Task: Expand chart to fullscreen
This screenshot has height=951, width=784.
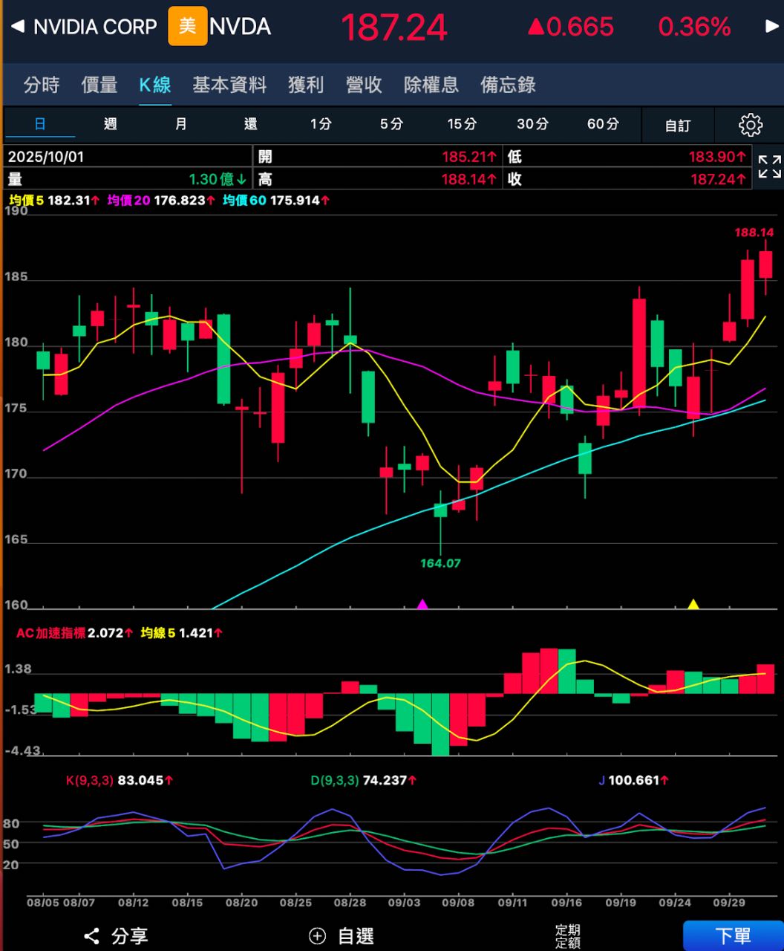Action: (769, 167)
